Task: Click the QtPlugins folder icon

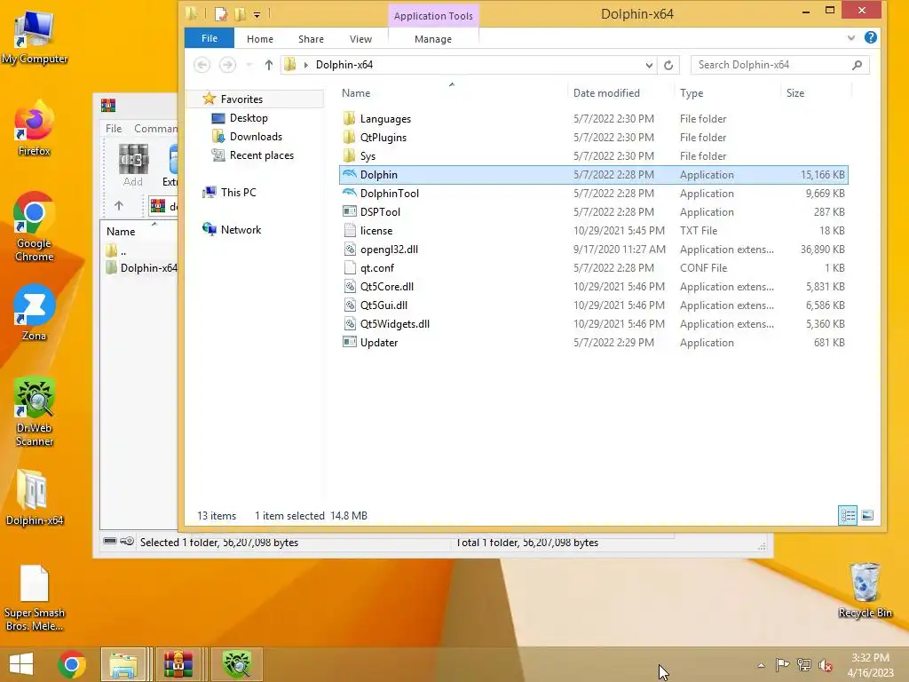Action: (349, 138)
